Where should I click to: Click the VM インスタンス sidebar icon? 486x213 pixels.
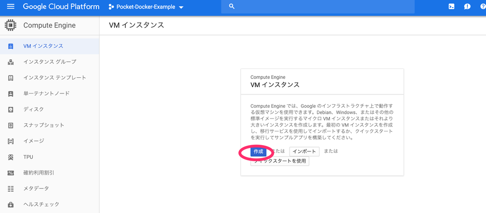pos(10,46)
